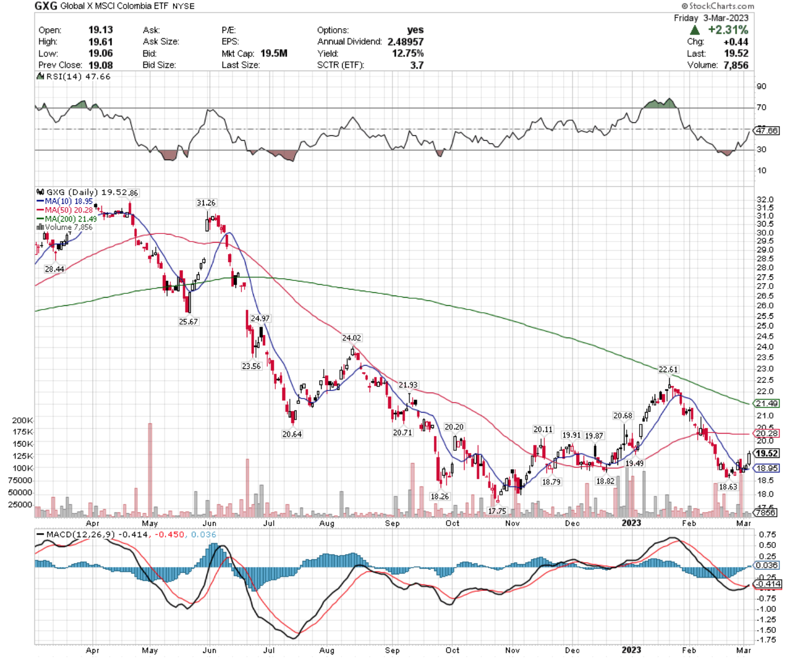Click the 20.71 price label

[403, 432]
